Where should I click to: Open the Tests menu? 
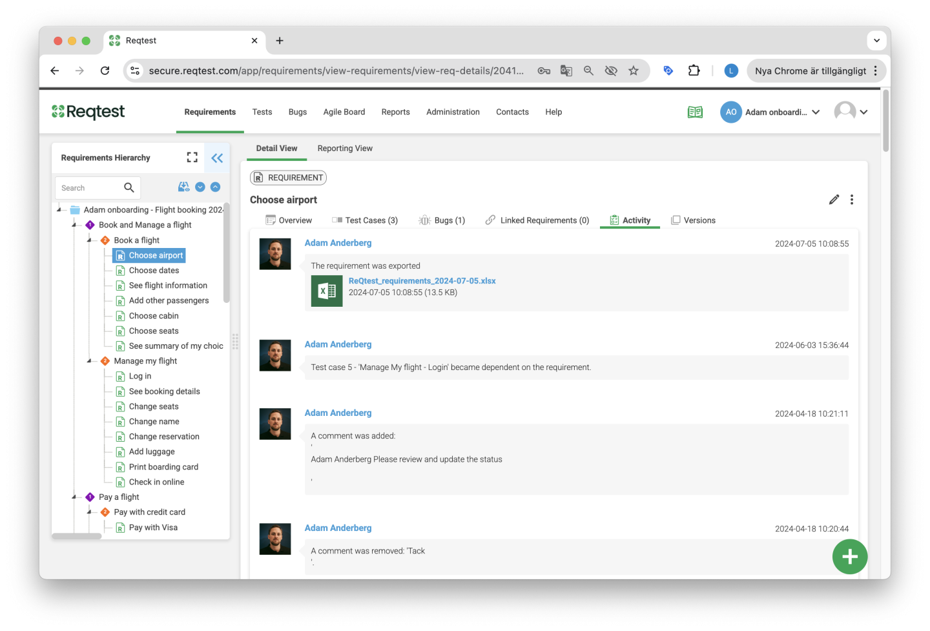(262, 112)
